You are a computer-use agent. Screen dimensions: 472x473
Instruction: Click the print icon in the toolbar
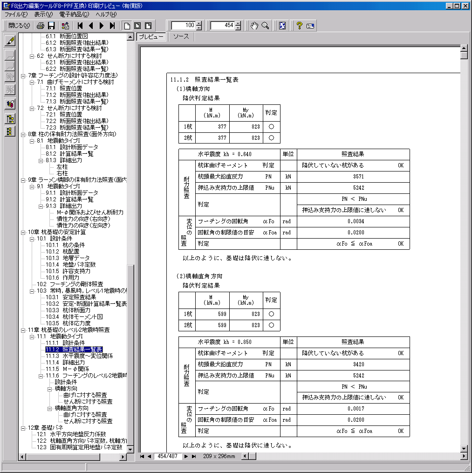(41, 26)
